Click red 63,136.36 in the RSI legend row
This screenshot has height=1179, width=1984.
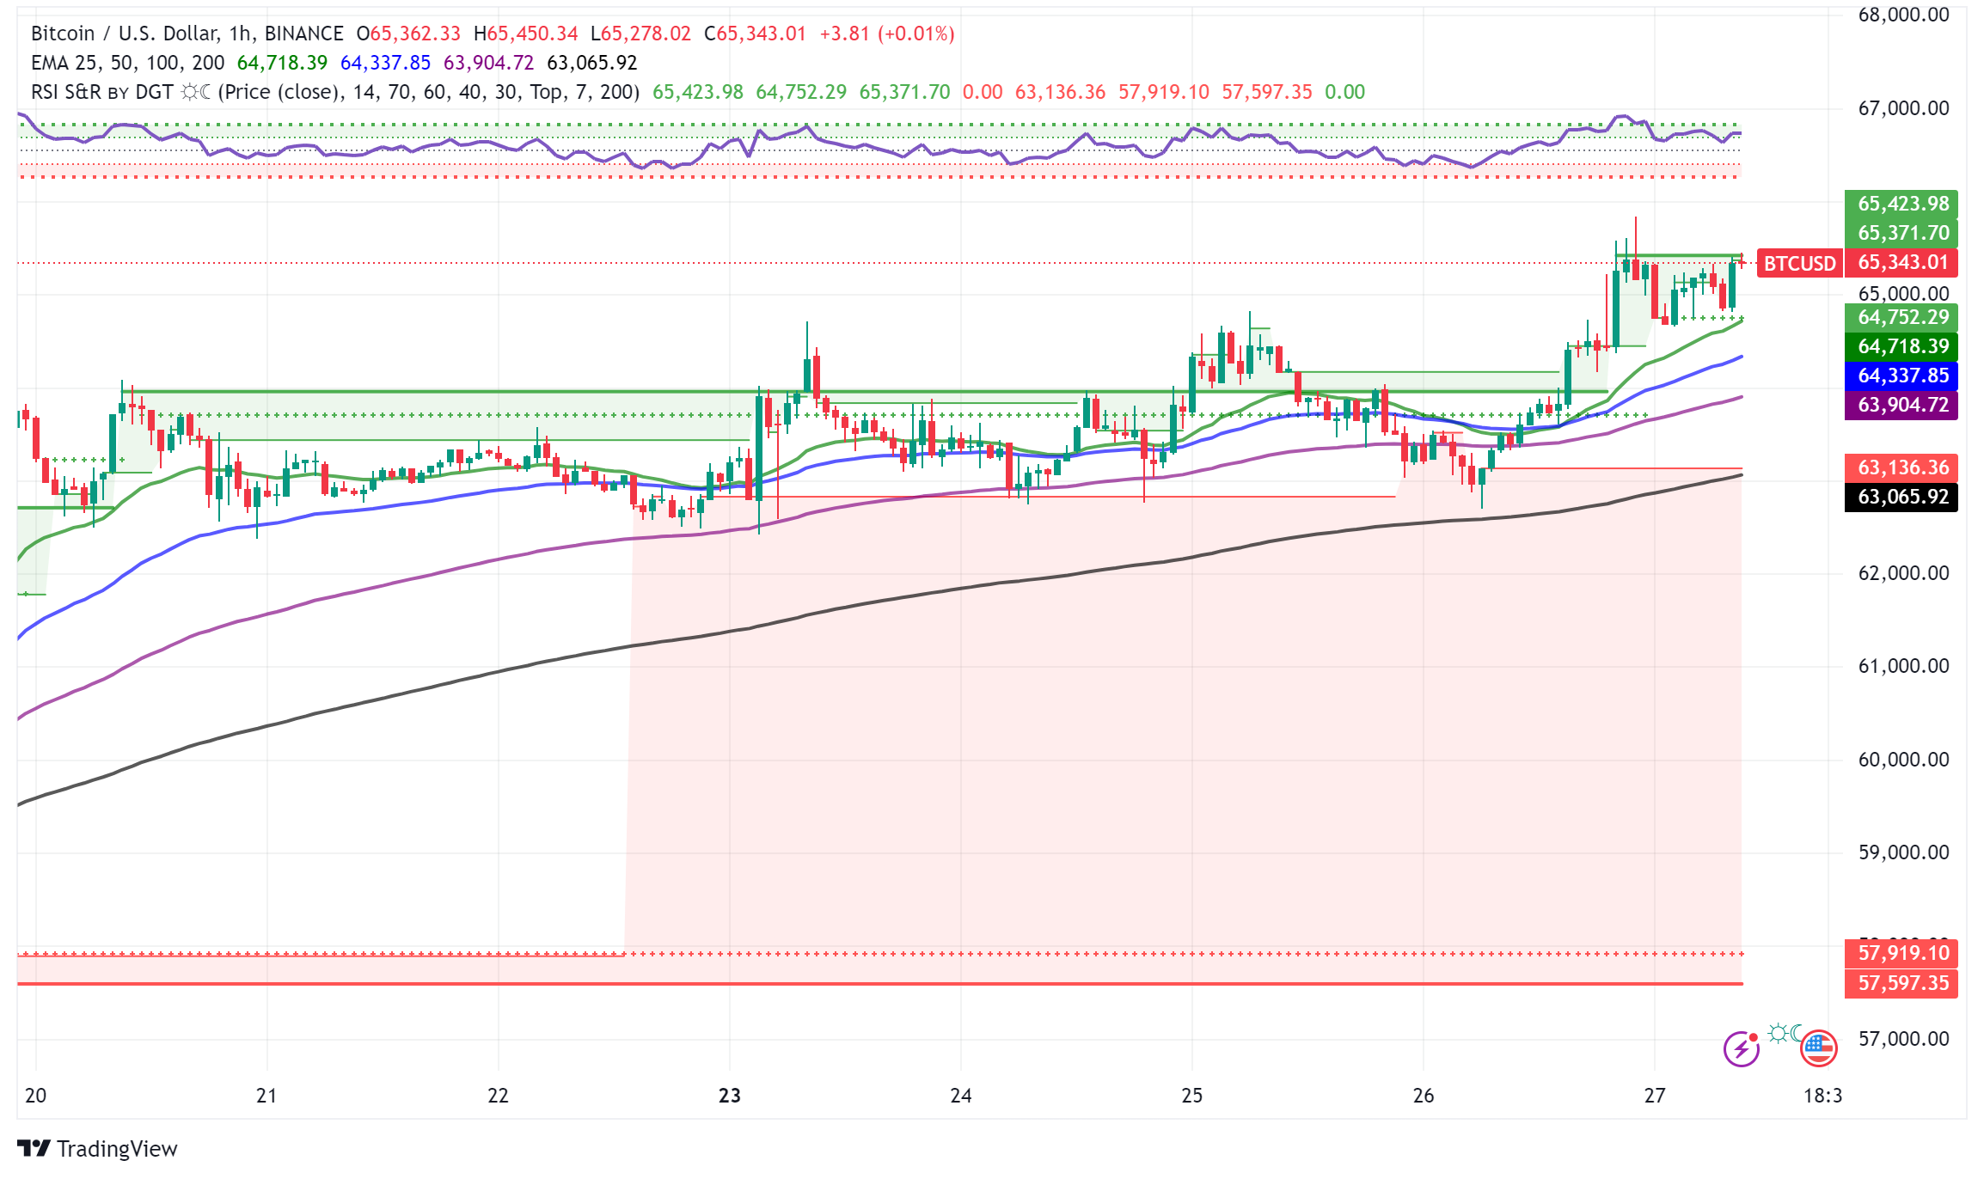pyautogui.click(x=1061, y=92)
